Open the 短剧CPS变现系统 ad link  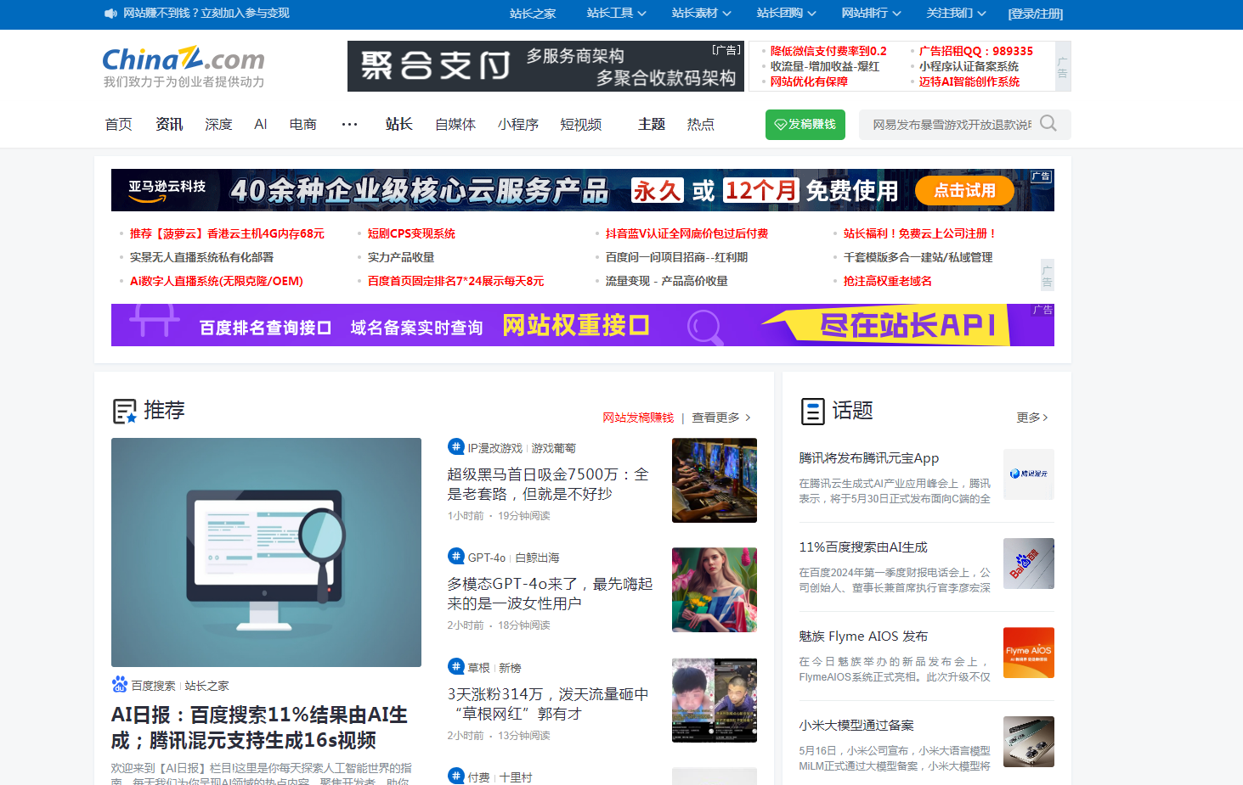point(411,233)
